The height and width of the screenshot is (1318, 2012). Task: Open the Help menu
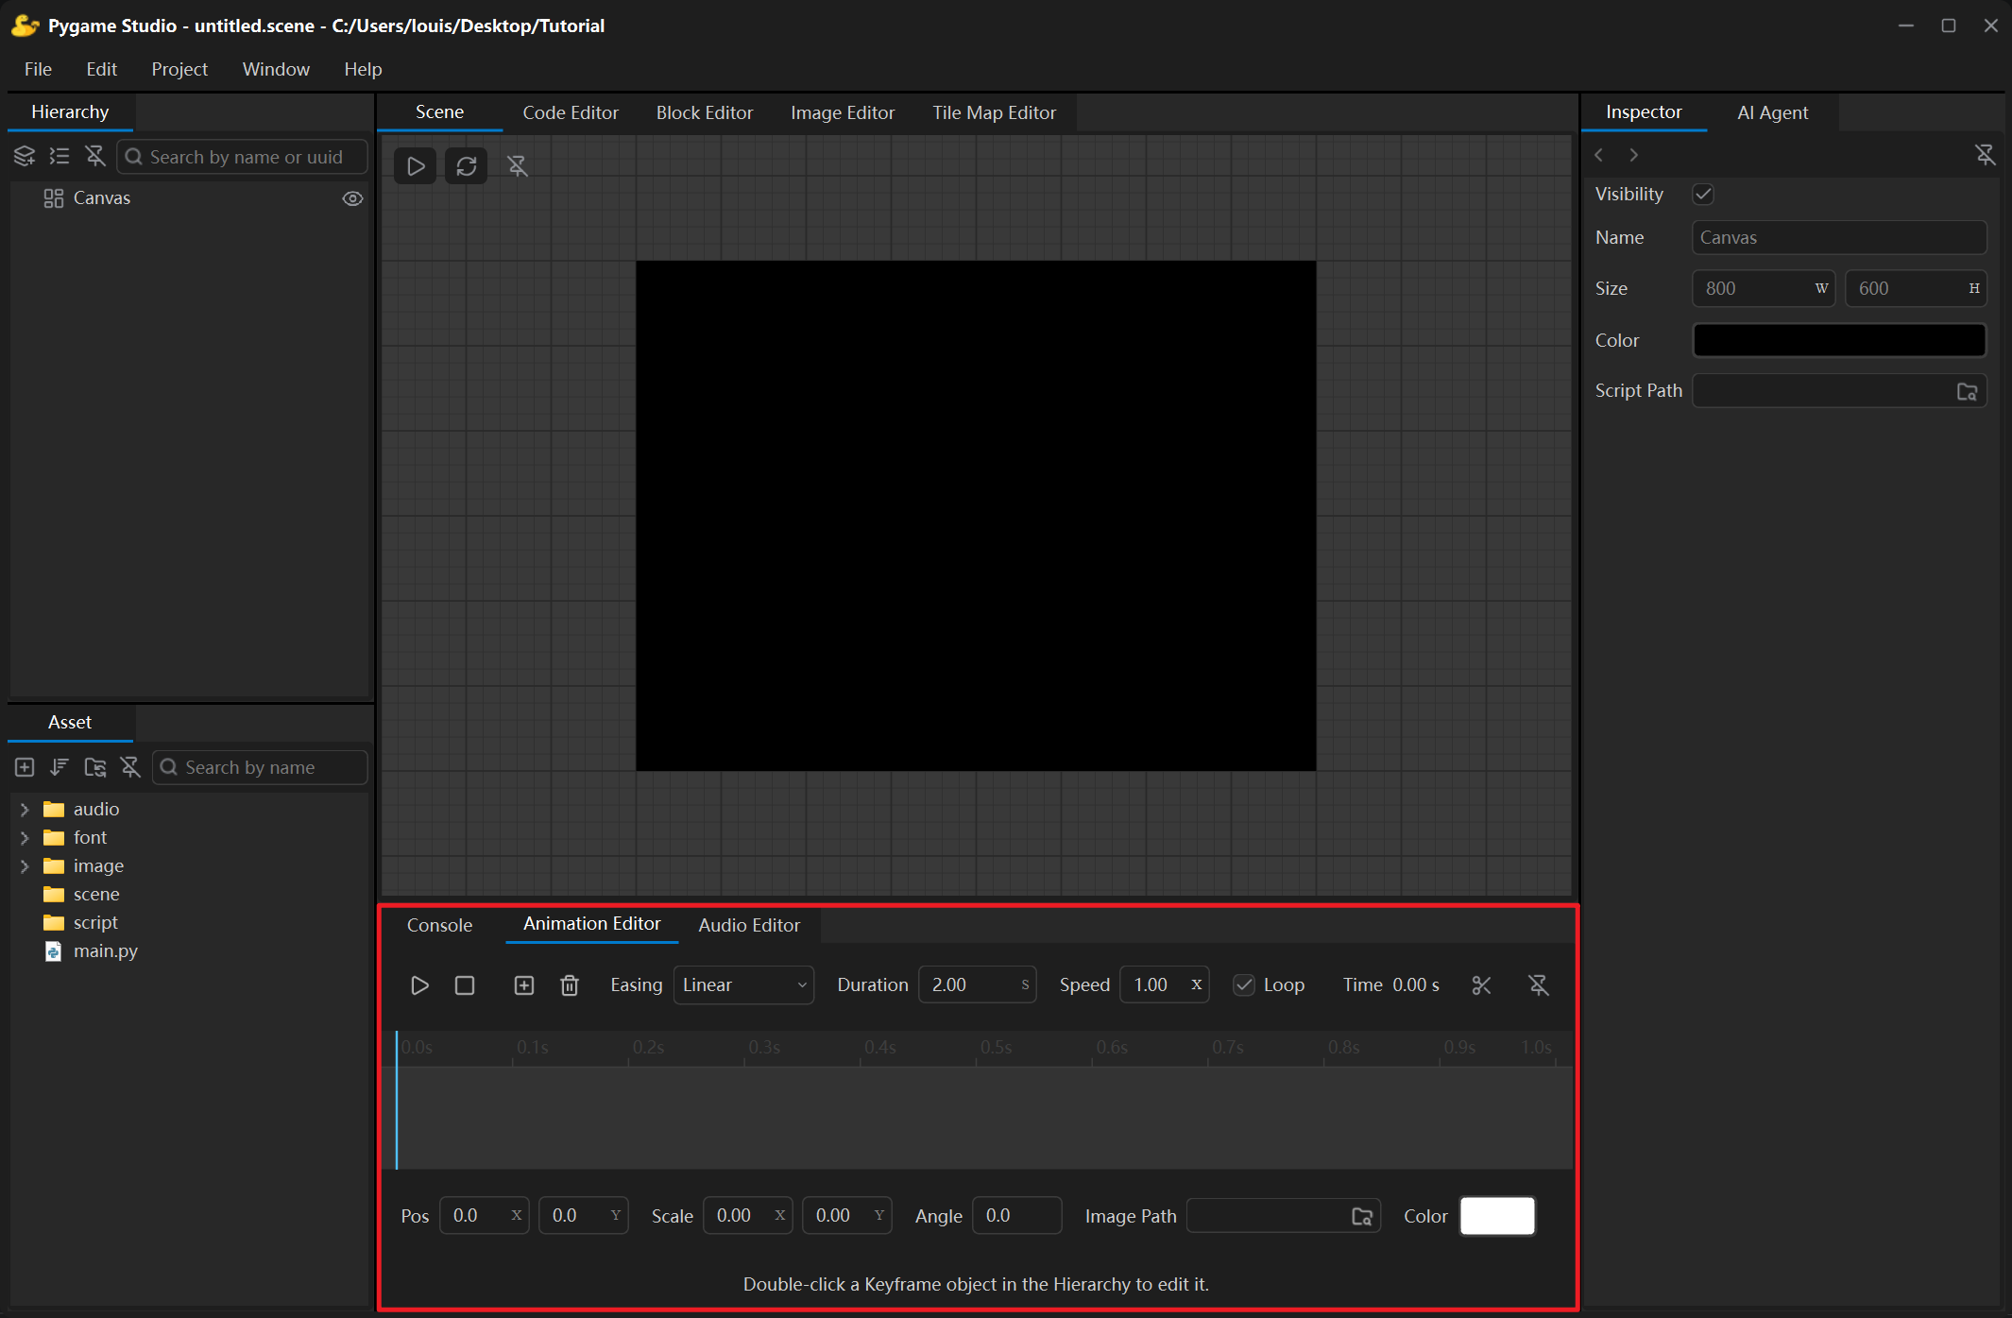point(363,69)
